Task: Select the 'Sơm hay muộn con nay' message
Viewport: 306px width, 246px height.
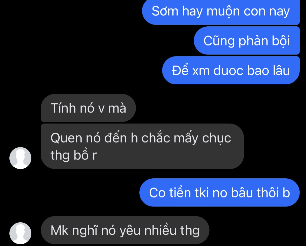Action: (221, 12)
